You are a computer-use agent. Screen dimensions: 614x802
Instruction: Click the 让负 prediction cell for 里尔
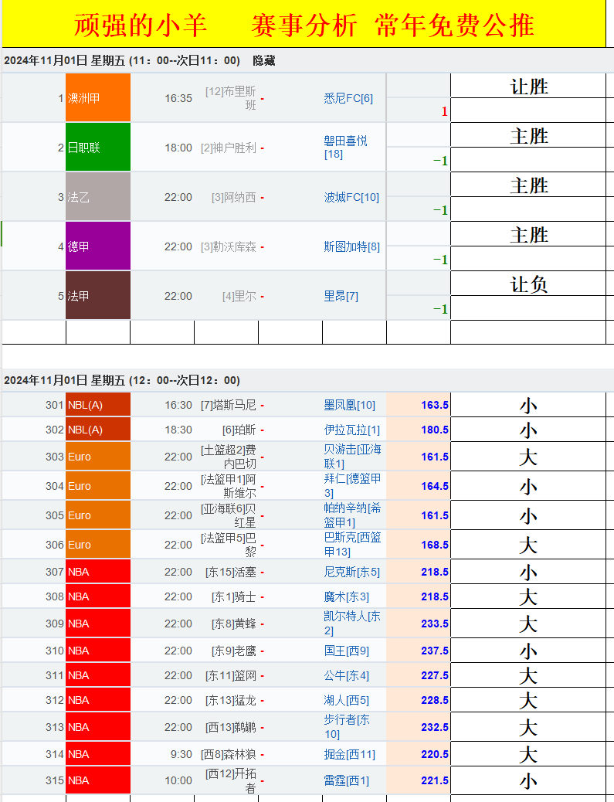(x=528, y=284)
